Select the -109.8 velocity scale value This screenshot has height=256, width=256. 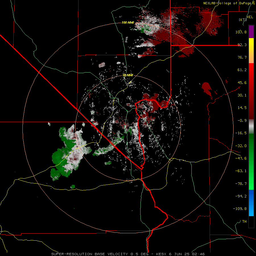tap(240, 209)
